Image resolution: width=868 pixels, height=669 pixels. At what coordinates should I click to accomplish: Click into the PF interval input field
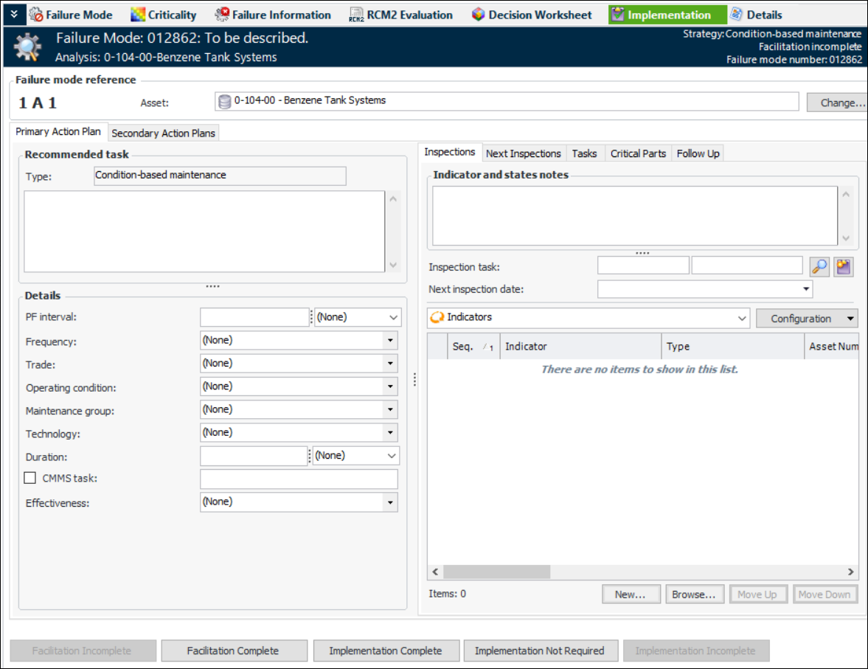254,317
